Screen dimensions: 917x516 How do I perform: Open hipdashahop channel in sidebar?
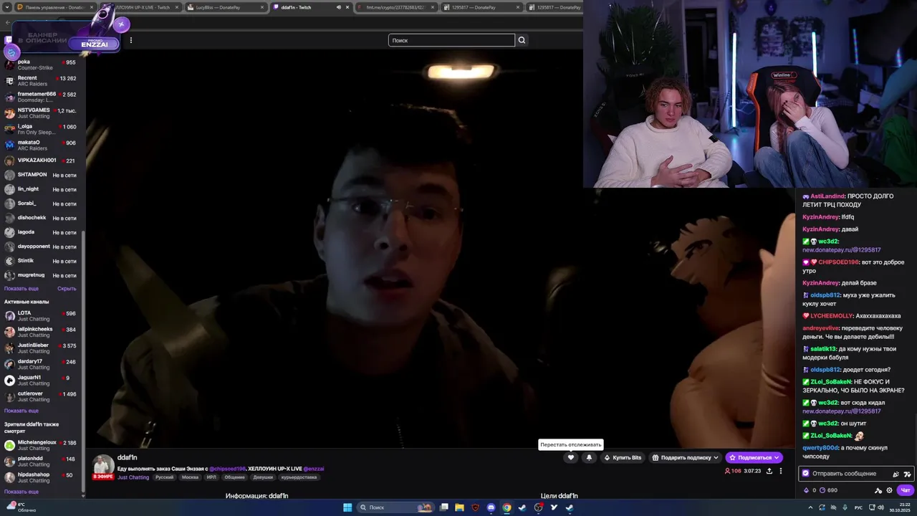click(x=40, y=477)
